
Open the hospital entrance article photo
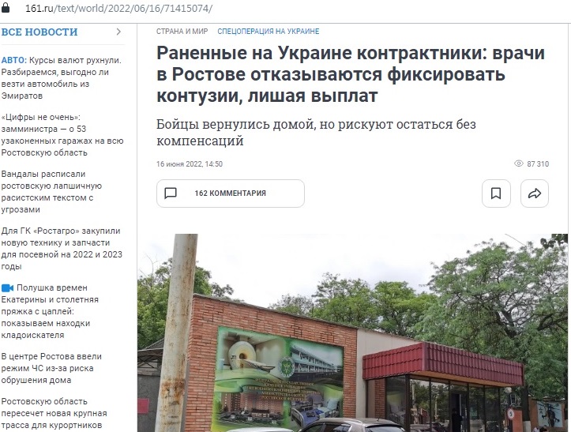pos(352,332)
